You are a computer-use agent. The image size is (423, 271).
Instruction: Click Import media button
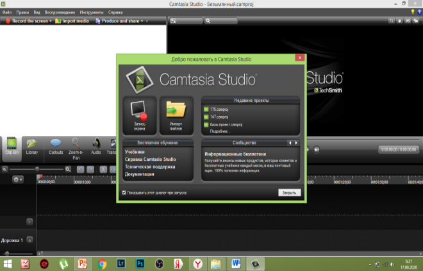(x=72, y=21)
